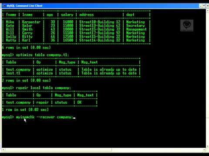Click 'test.company' in optimize results

18,70
